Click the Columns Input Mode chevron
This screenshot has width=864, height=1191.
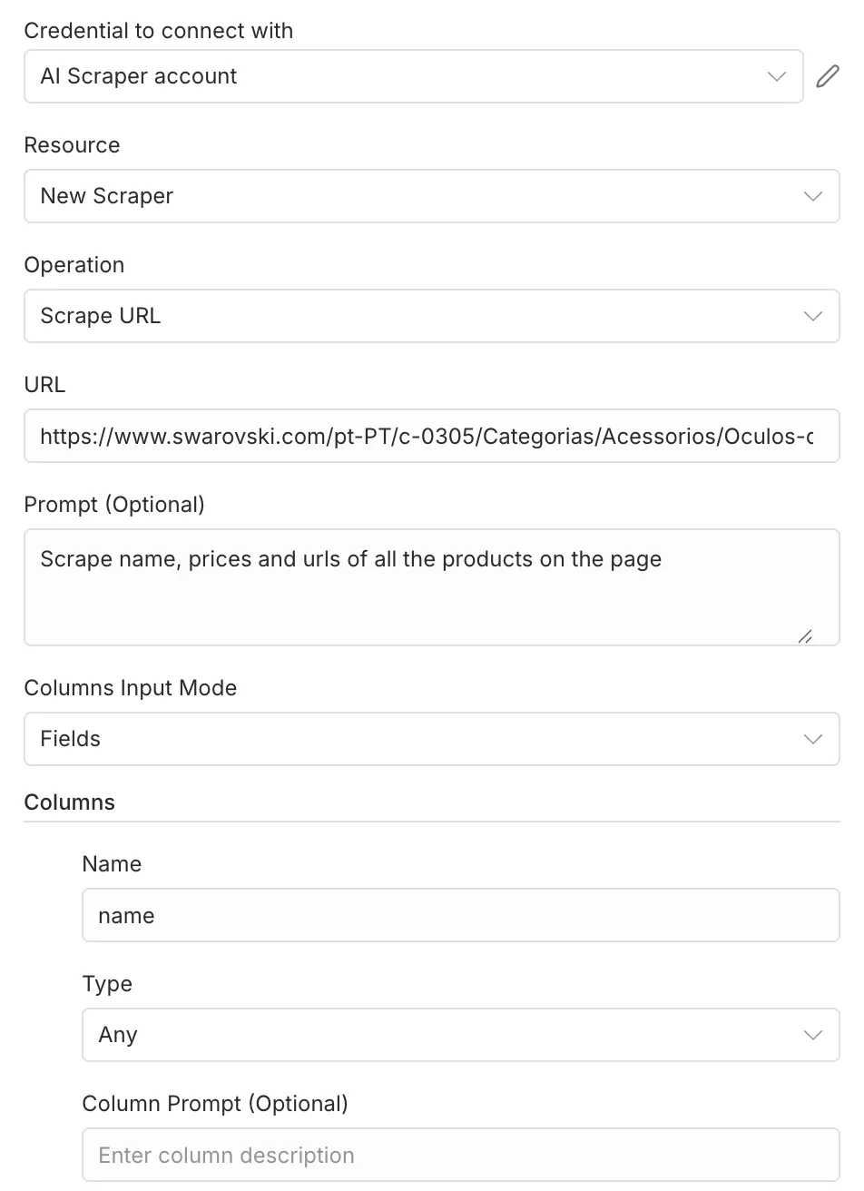812,739
